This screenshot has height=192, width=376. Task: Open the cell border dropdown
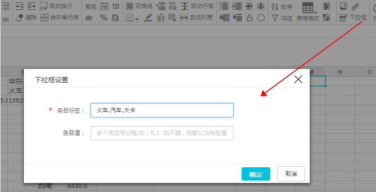[132, 18]
